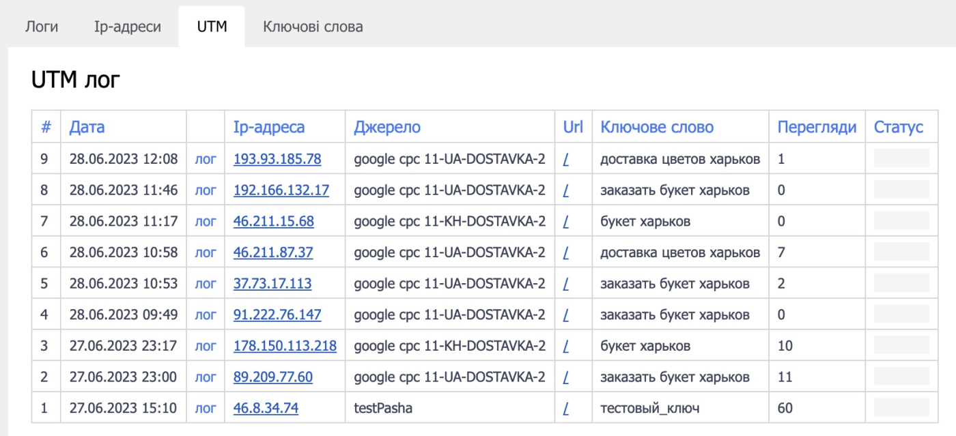Open IP address 192.166.132.17 link

tap(281, 190)
